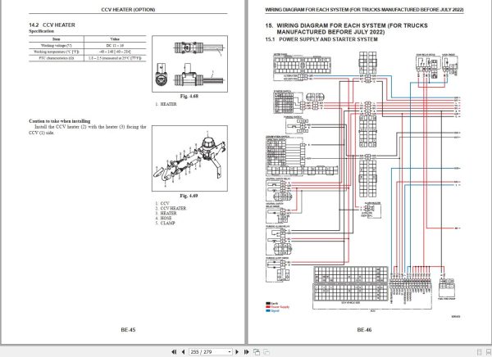This screenshot has width=492, height=357.
Task: Go to the previous page
Action: 183,352
